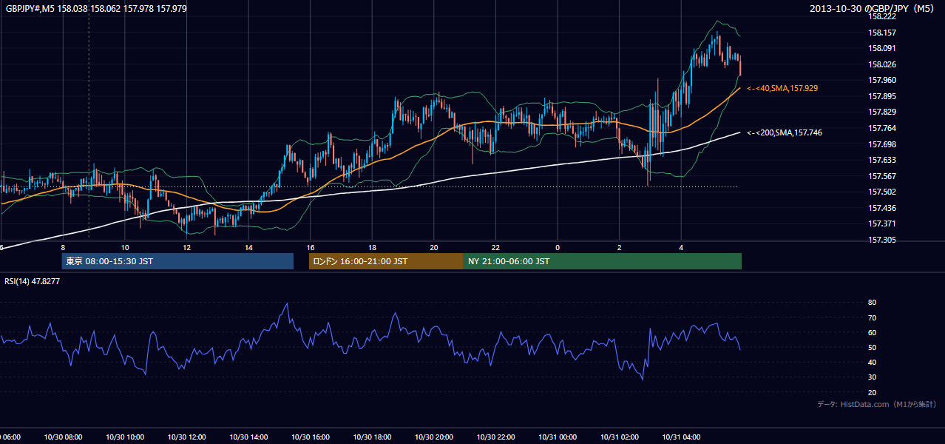Click price axis label 157.633
The image size is (945, 444).
coord(882,160)
